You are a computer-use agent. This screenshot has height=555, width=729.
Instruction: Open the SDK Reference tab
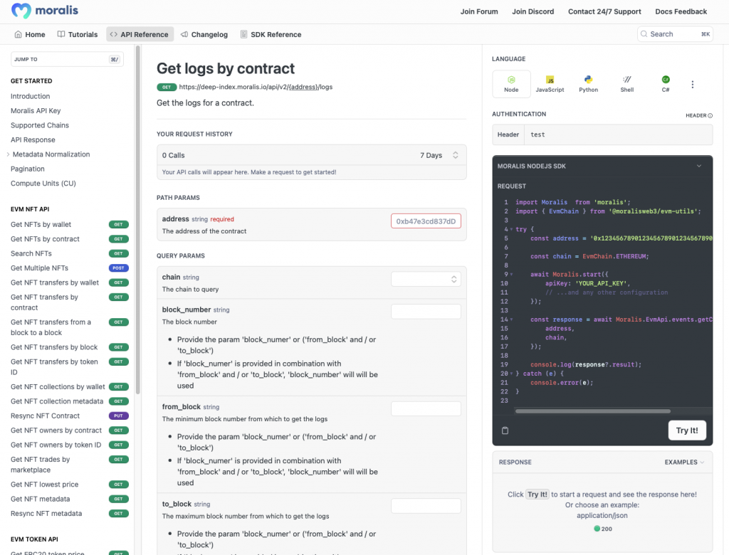click(x=271, y=34)
